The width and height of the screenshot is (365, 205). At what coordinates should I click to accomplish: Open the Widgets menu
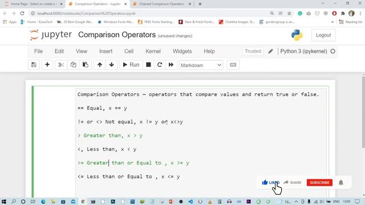pyautogui.click(x=182, y=51)
